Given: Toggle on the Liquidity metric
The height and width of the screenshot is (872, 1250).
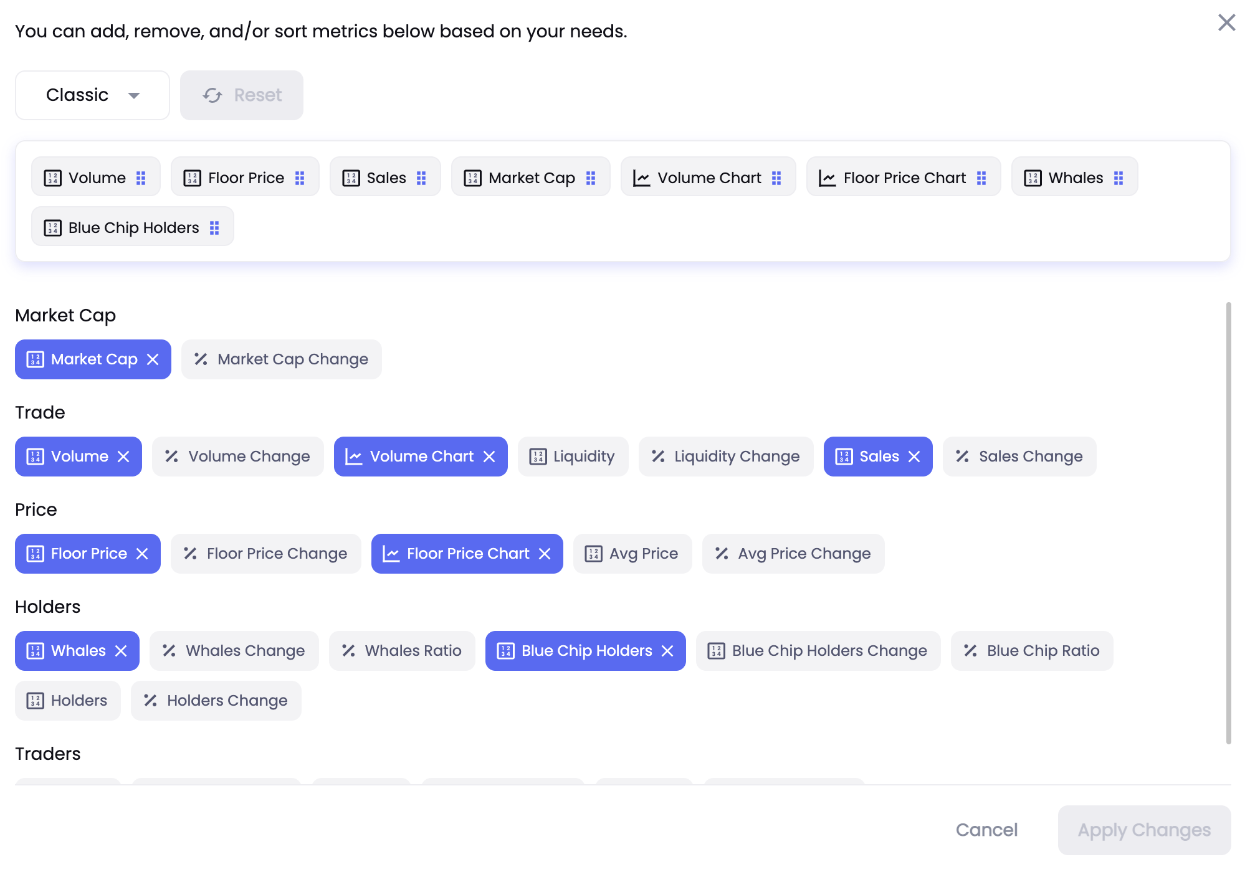Looking at the screenshot, I should 573,457.
